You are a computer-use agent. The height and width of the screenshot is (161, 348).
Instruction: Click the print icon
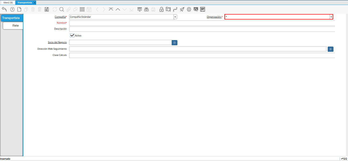pos(153,9)
